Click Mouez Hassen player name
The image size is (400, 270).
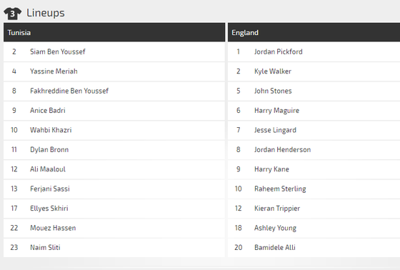point(53,228)
